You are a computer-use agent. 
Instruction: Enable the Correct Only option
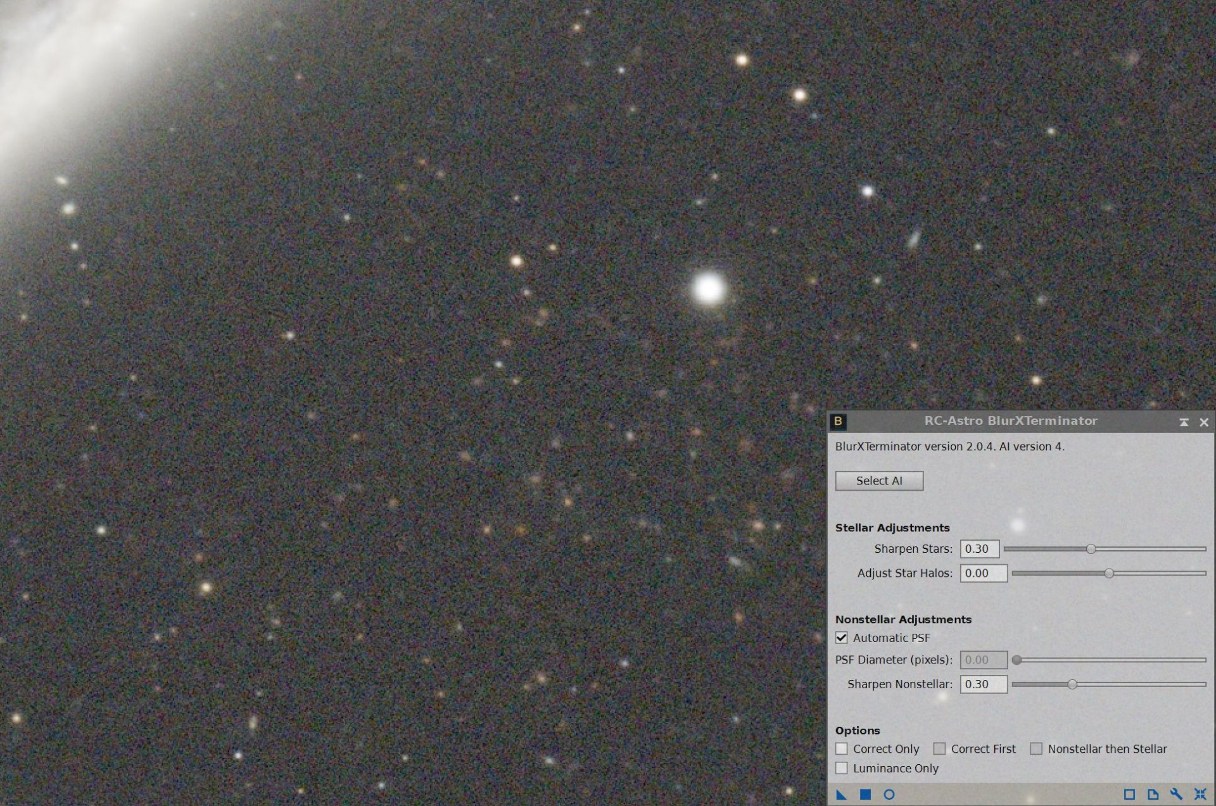click(842, 748)
